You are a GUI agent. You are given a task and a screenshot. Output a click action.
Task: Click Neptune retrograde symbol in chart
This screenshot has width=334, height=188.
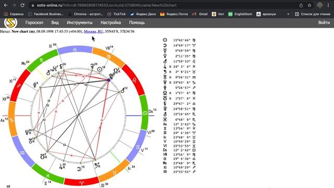coord(27,132)
